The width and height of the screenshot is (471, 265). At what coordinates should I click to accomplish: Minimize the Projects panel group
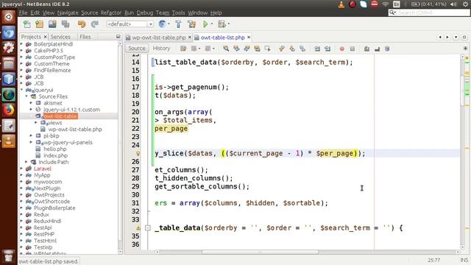[x=118, y=37]
